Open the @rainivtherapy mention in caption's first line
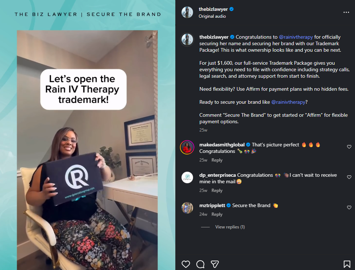Screen dimensions: 355x270 coord(296,37)
